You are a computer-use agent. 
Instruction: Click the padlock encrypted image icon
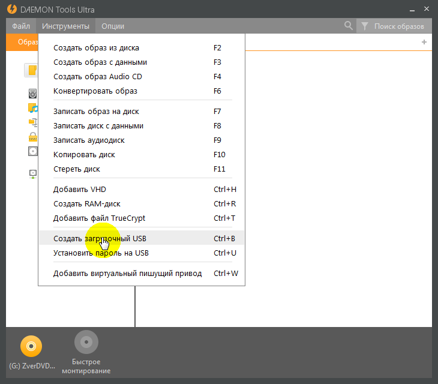33,137
